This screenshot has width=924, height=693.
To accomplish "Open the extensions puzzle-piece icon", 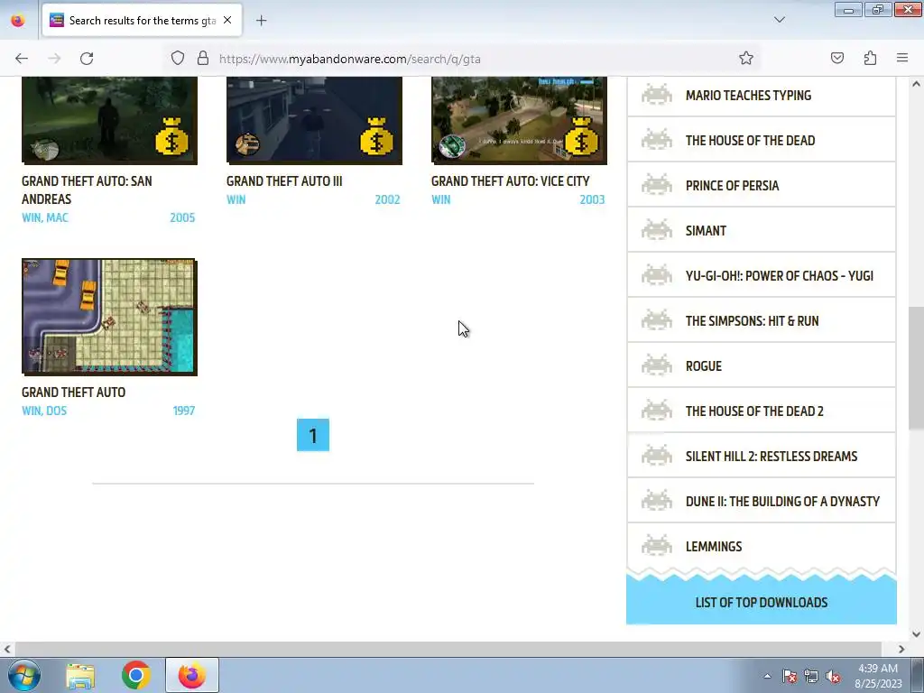I will tap(870, 59).
